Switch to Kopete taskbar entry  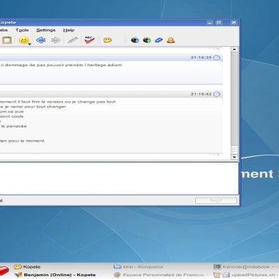coord(27,266)
